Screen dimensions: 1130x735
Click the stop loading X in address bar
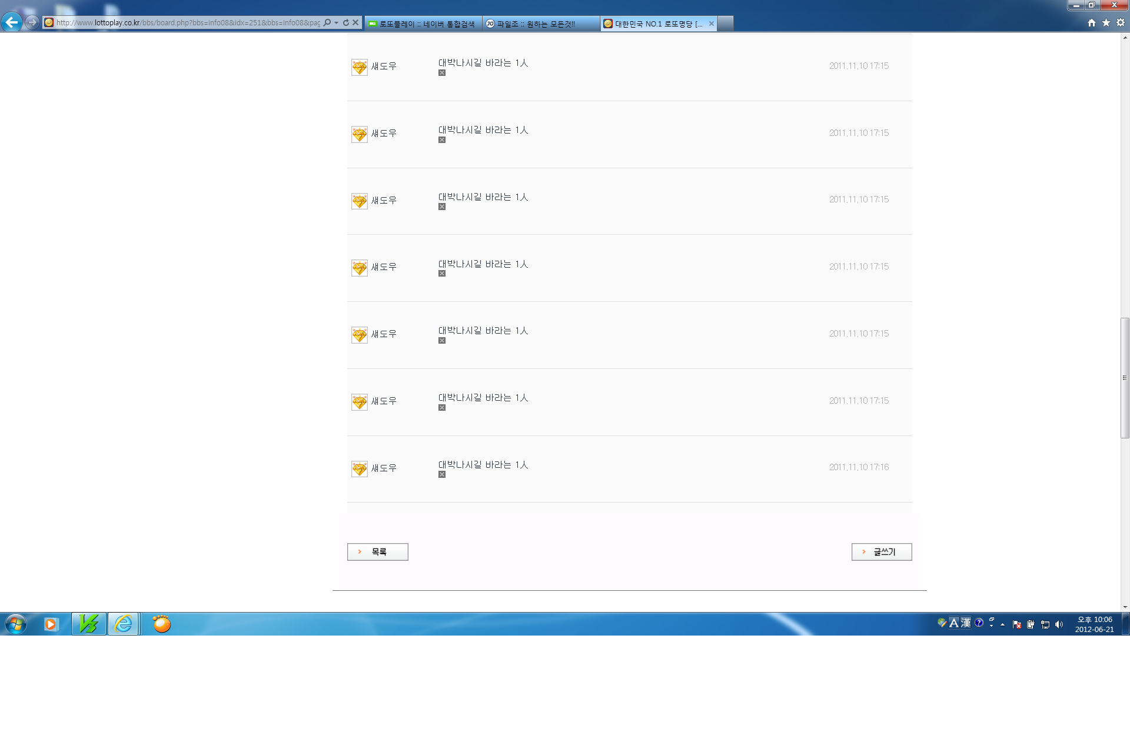[355, 22]
